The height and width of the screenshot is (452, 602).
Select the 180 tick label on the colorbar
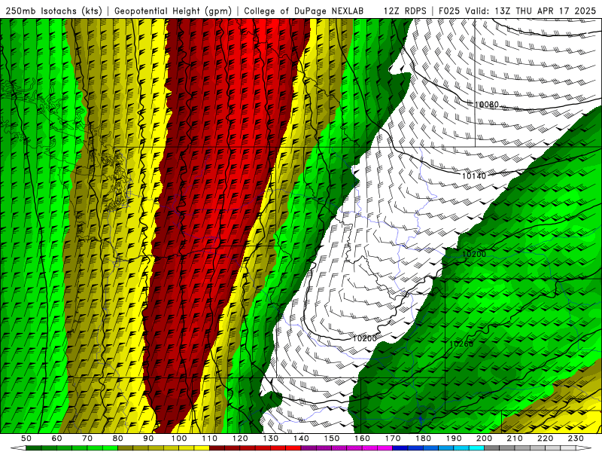[x=423, y=438]
